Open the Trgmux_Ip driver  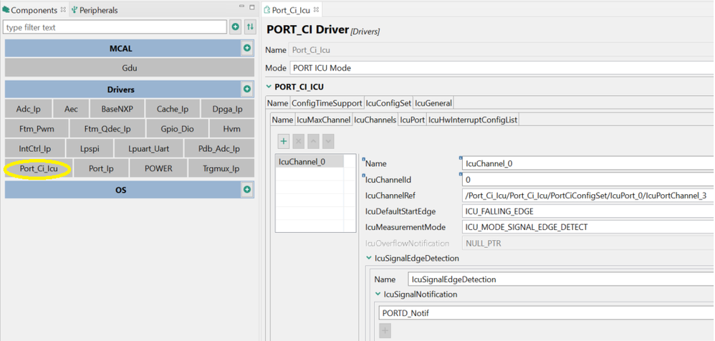click(x=221, y=168)
